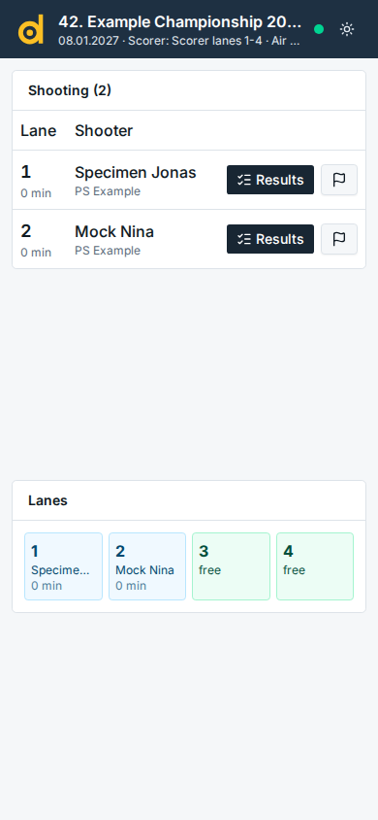Select the Mock Nina shooter name

click(x=114, y=231)
